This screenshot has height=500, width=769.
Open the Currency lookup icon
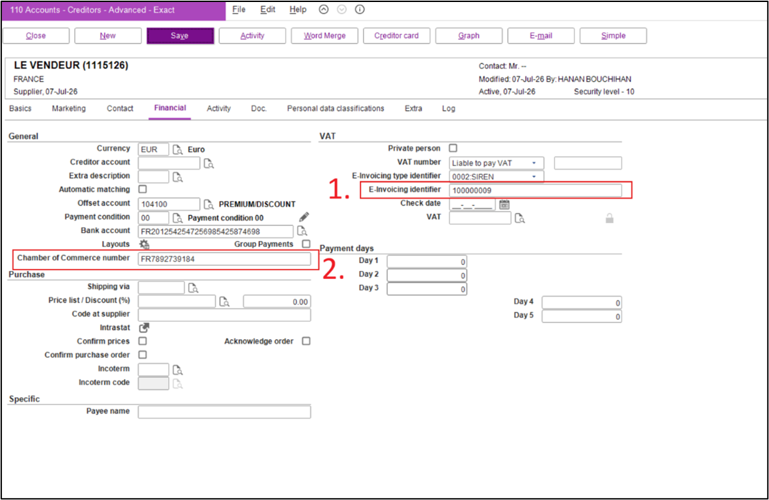pos(178,150)
